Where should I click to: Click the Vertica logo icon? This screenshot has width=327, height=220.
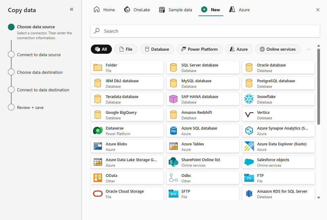[249, 115]
